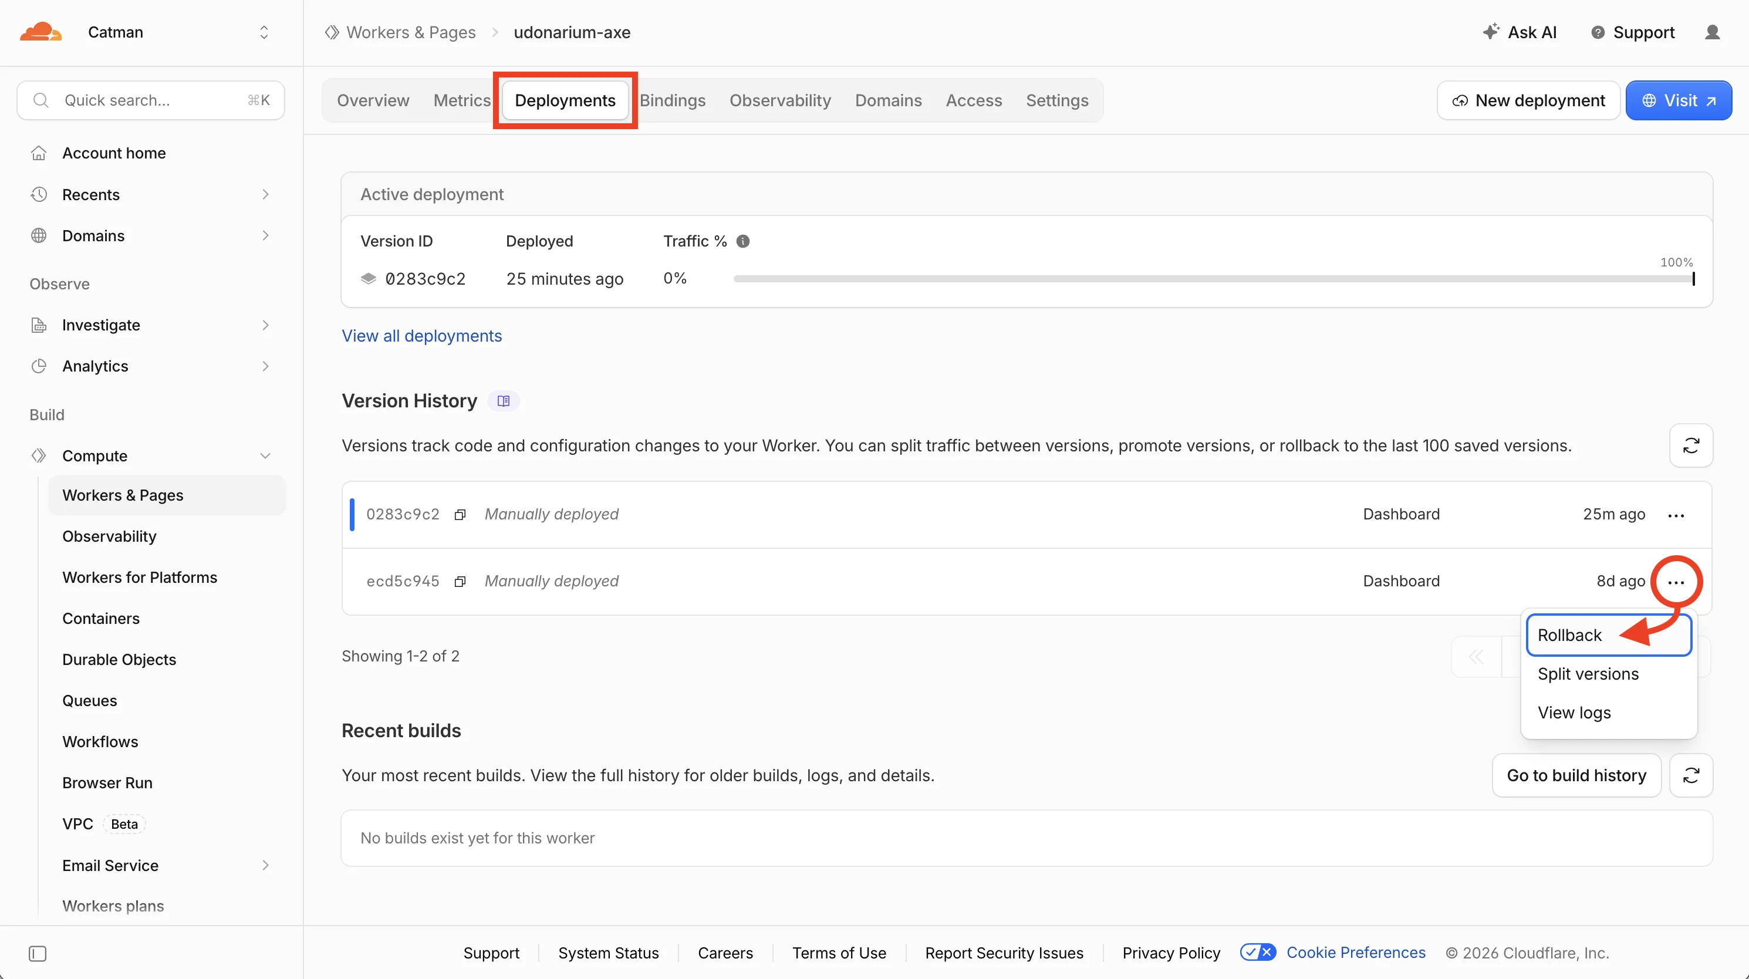Open Workflows in sidebar
Image resolution: width=1749 pixels, height=979 pixels.
[100, 741]
